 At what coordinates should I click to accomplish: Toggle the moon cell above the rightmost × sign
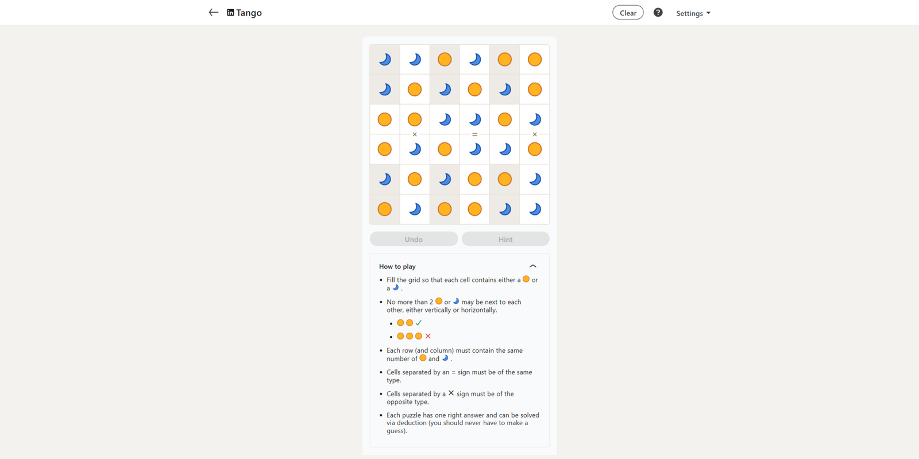click(x=534, y=119)
